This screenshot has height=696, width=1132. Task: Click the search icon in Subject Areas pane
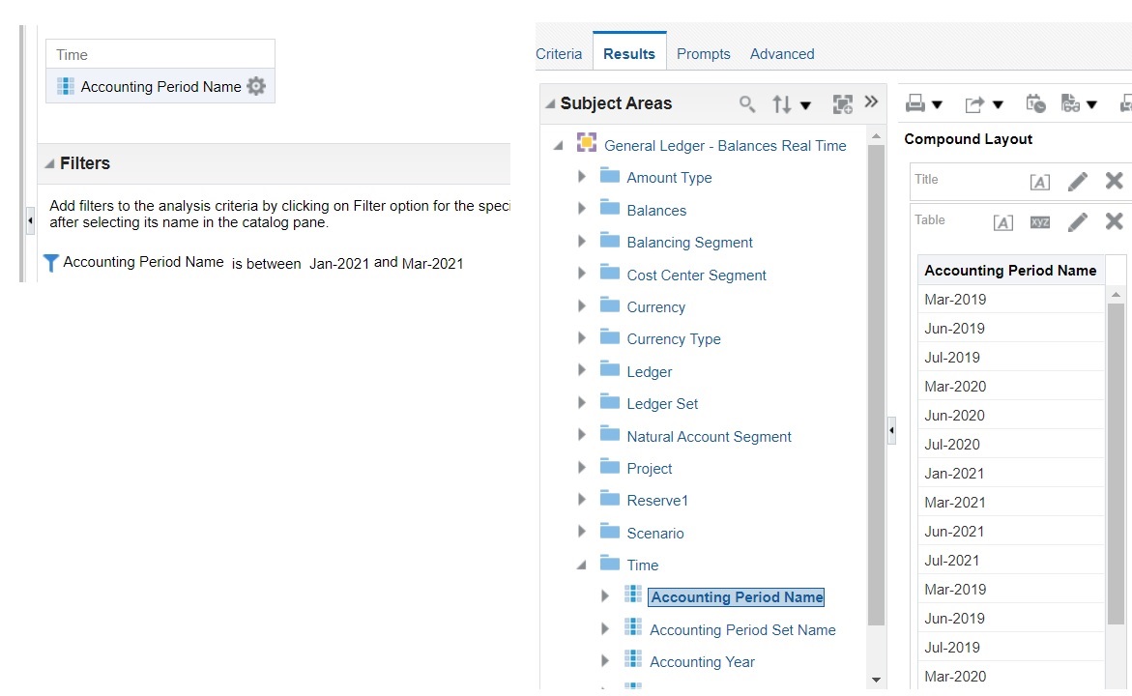point(745,103)
